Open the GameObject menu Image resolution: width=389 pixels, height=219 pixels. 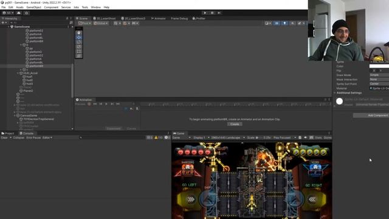(34, 7)
